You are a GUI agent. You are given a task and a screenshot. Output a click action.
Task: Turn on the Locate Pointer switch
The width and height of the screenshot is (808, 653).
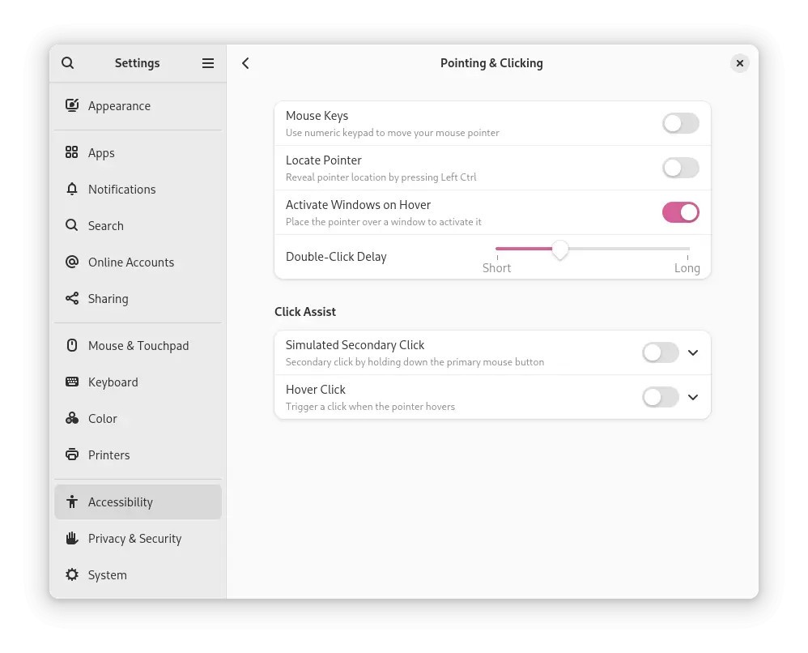[680, 169]
